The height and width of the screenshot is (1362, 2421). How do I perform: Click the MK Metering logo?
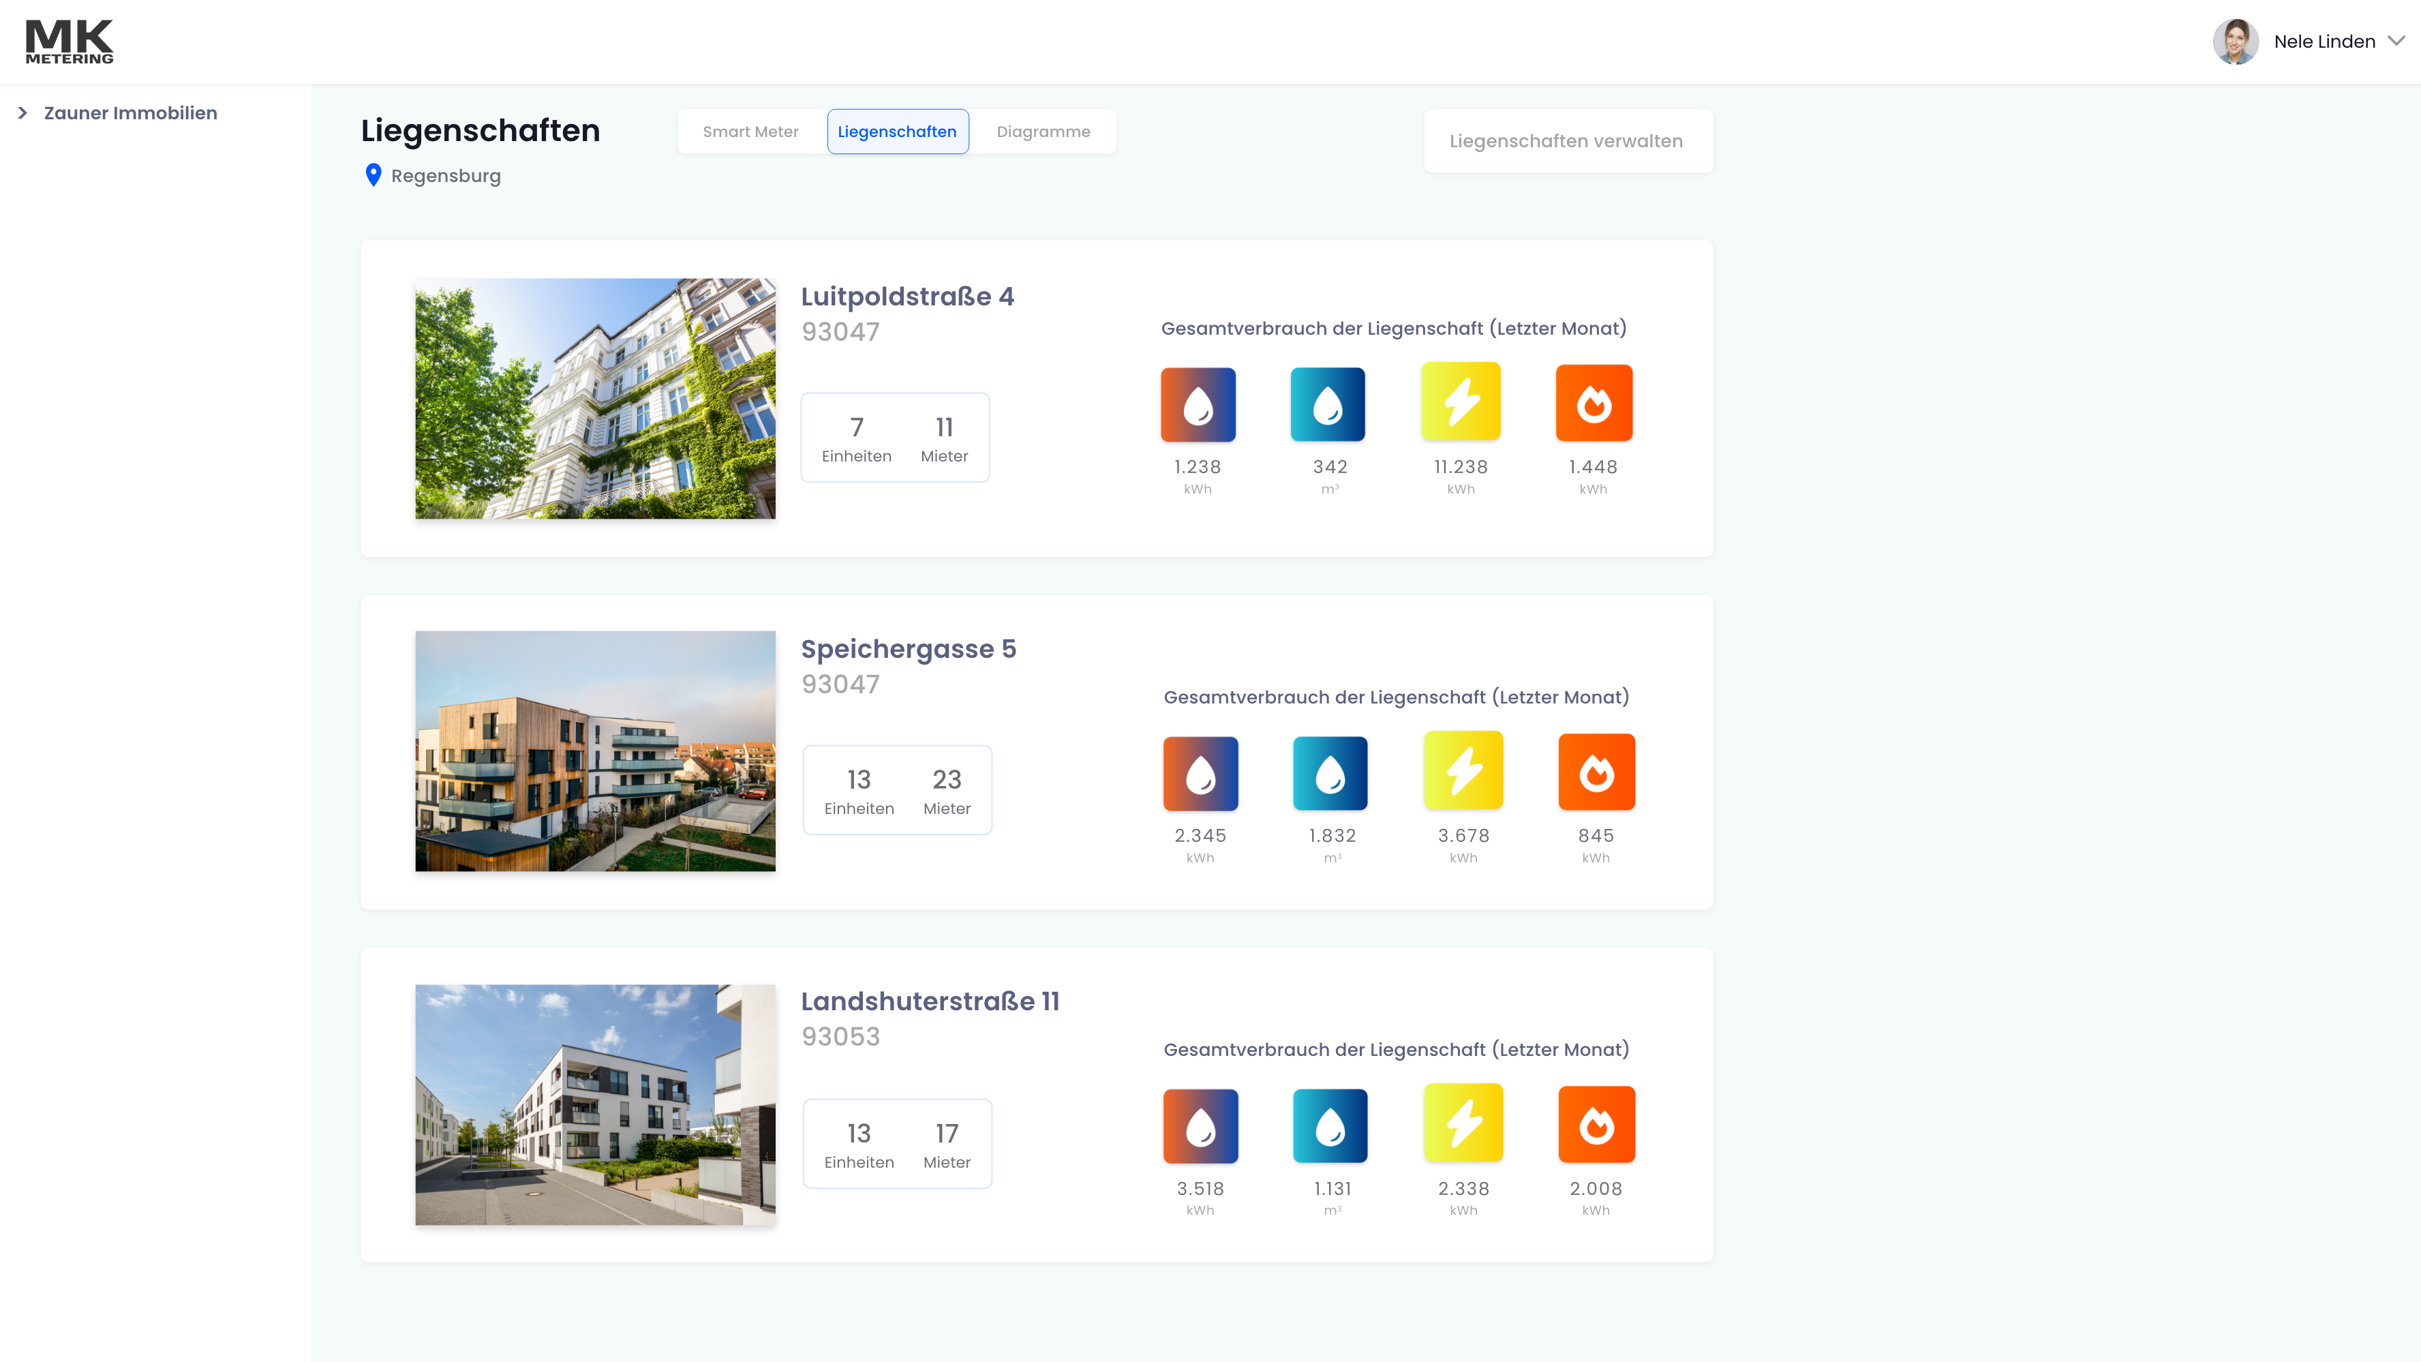click(70, 42)
